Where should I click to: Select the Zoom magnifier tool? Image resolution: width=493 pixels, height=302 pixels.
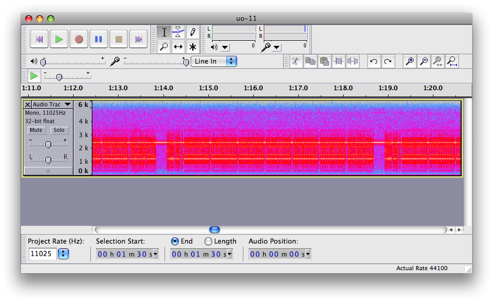[x=164, y=47]
